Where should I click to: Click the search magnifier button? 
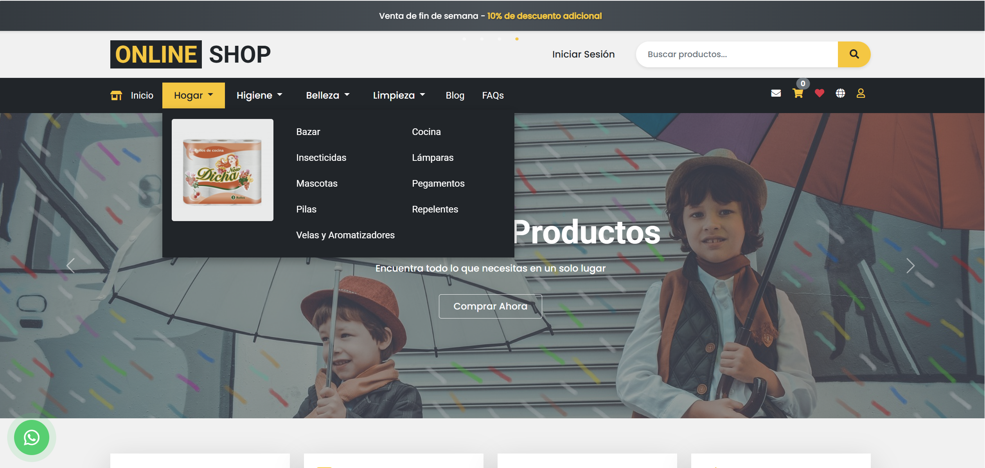coord(854,54)
